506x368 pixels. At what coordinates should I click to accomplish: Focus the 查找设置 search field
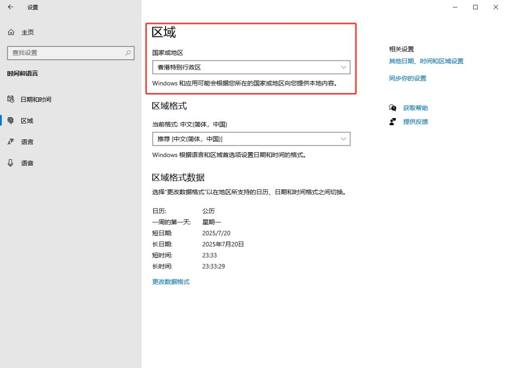tap(64, 53)
